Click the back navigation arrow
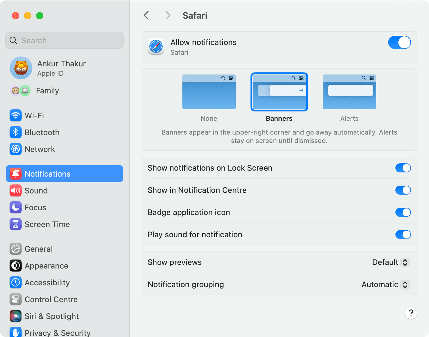This screenshot has height=337, width=429. coord(146,15)
